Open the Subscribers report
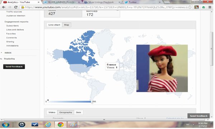Image resolution: width=215 pixels, height=129 pixels. click(12, 26)
